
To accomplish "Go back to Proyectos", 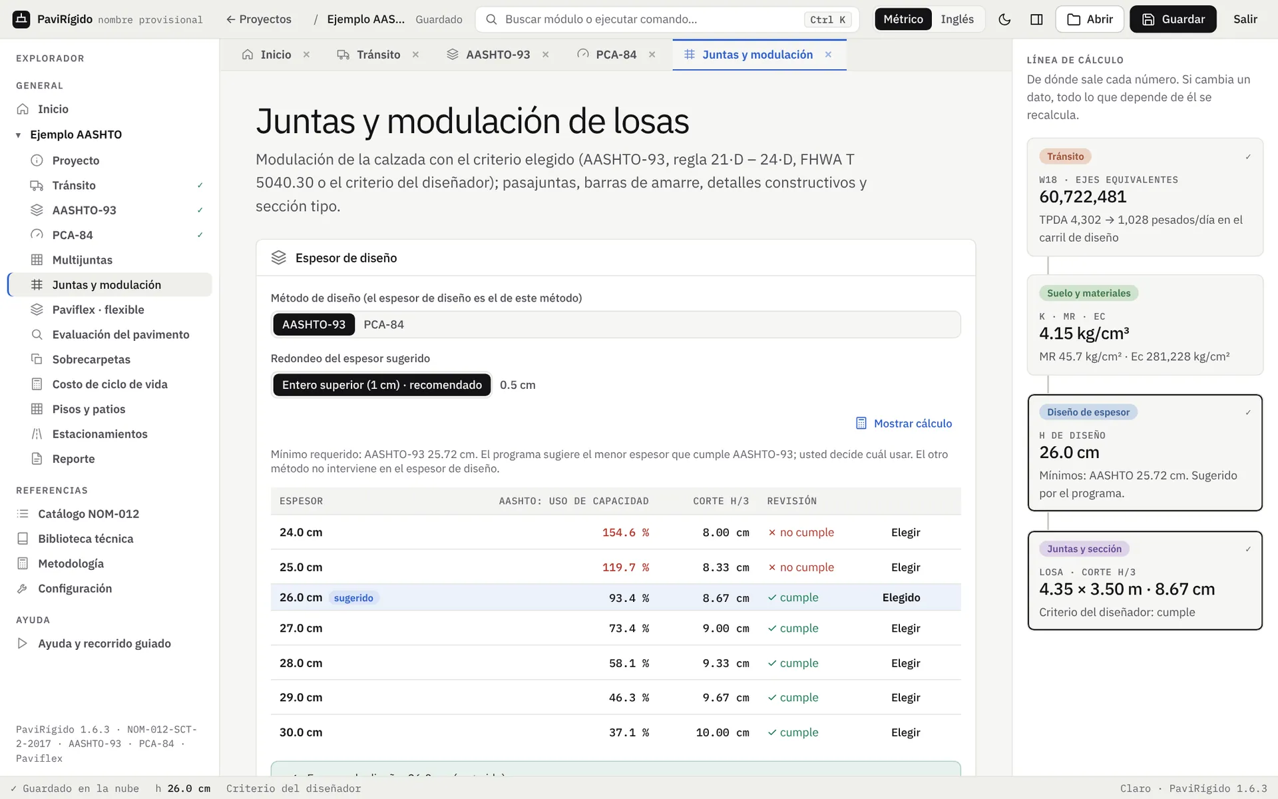I will click(258, 19).
